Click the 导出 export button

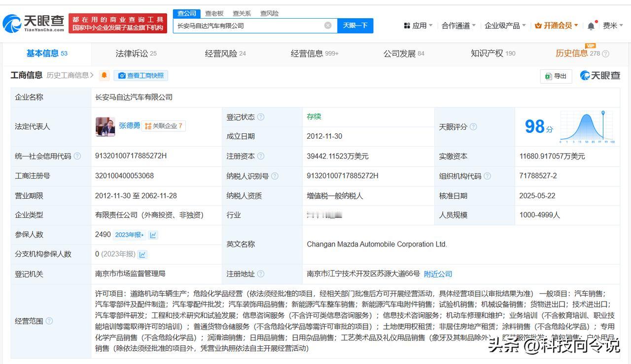click(556, 76)
